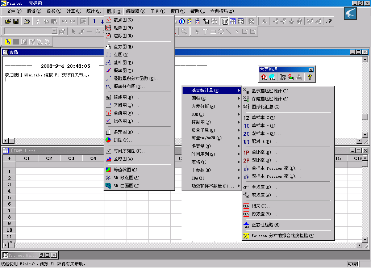This screenshot has height=278, width=371.
Task: Expand the ANOVA (方差分析) submenu
Action: pos(212,106)
